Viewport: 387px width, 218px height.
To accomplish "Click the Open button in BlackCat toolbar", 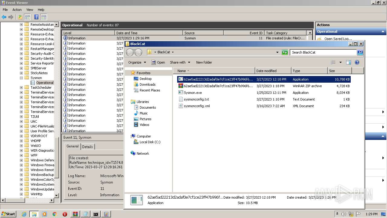I will point(158,62).
